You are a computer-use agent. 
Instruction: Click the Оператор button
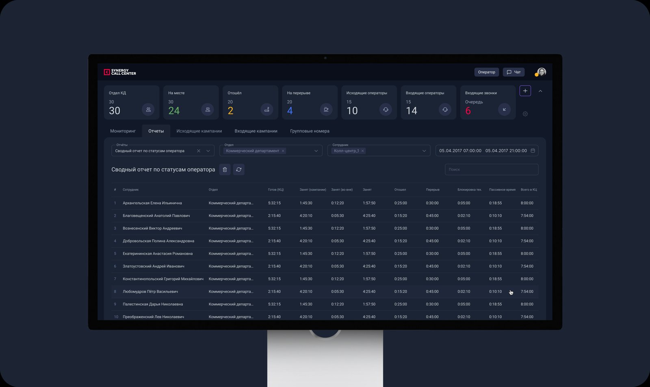click(x=487, y=72)
